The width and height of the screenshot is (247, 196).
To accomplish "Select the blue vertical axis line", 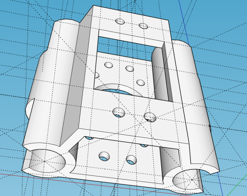I will pos(184,22).
